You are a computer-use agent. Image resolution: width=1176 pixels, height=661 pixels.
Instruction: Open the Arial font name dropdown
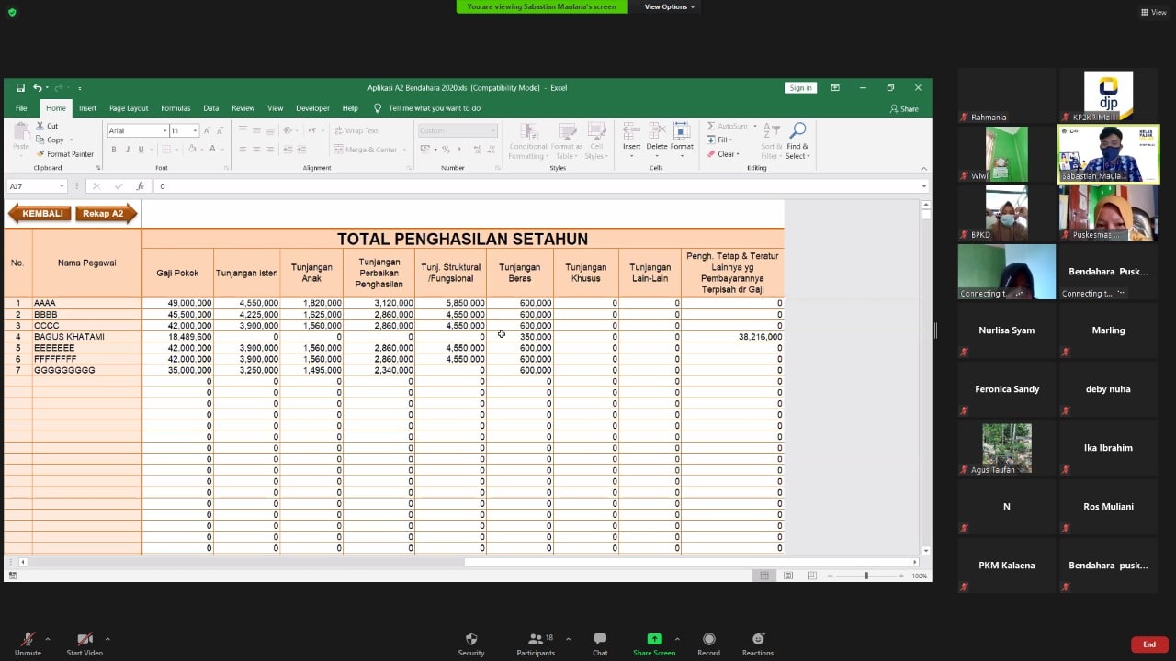[165, 131]
